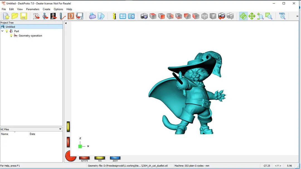
Task: Choose the cube view with red top face
Action: click(153, 16)
